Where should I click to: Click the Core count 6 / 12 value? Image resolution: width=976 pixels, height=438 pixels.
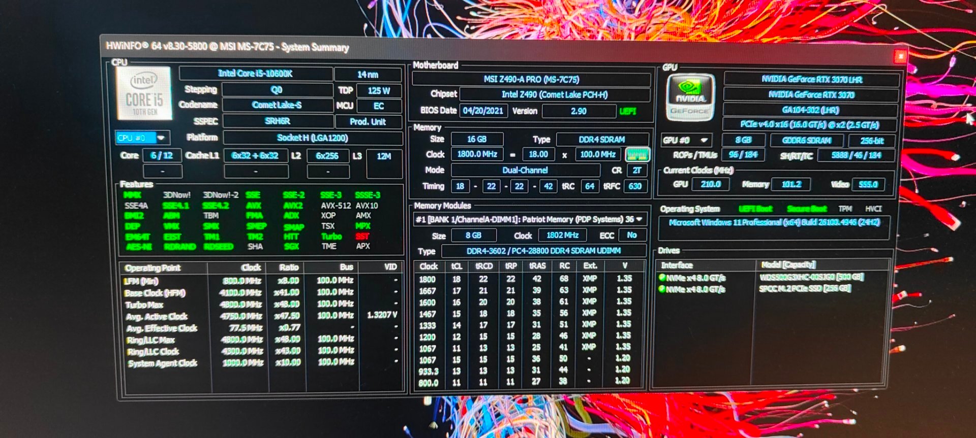coord(162,155)
